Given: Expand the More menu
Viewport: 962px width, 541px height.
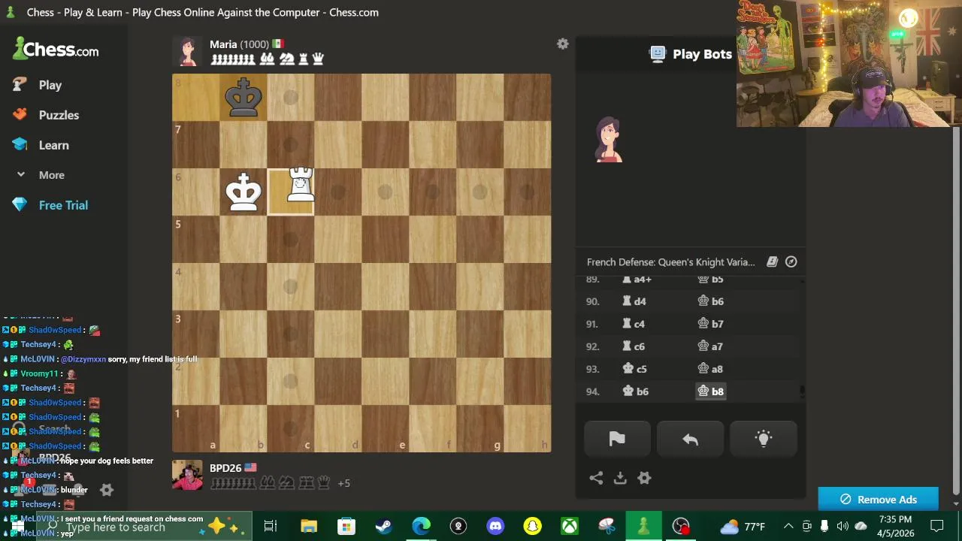Looking at the screenshot, I should pyautogui.click(x=51, y=175).
